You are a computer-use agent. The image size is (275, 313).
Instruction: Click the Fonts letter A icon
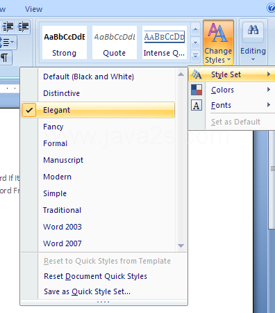[x=197, y=105]
